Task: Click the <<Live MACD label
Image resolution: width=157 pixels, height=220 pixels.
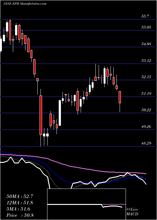Action: [x=132, y=212]
